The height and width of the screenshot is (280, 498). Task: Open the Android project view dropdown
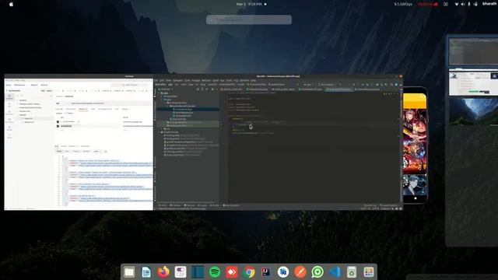[167, 89]
